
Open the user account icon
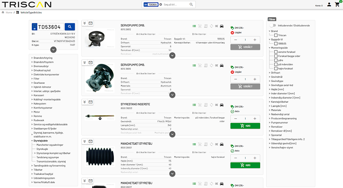[329, 4]
